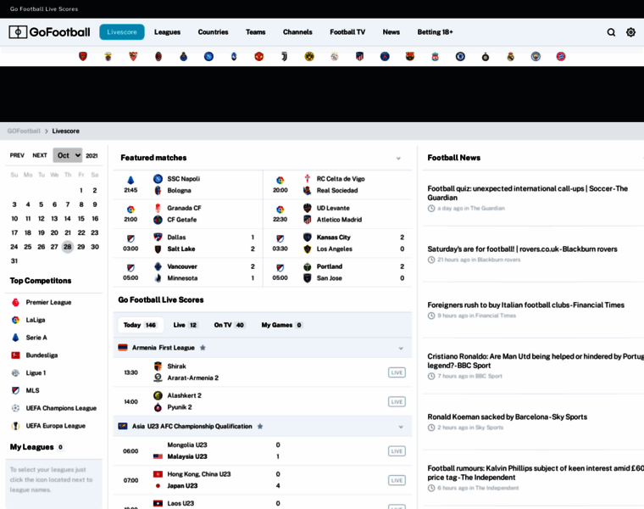Screen dimensions: 644x509
Task: Open the LaLiga competition link
Action: click(36, 320)
